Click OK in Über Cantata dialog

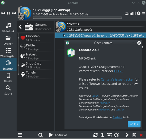134,124
